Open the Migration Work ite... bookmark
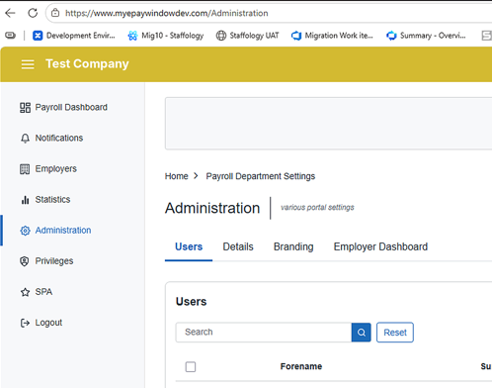This screenshot has width=492, height=388. (332, 36)
